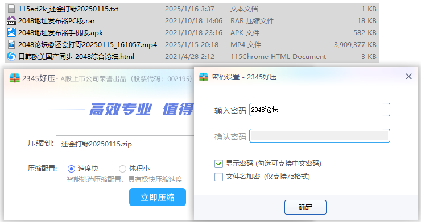Click the APK icon of 2048地址发布器手机版
The width and height of the screenshot is (421, 222).
[x=11, y=33]
